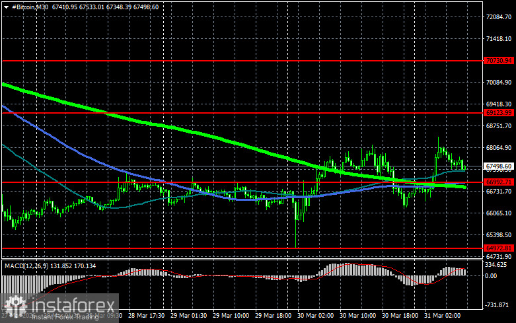Click the 66731.70 scale value
516x323 pixels.
pos(499,192)
